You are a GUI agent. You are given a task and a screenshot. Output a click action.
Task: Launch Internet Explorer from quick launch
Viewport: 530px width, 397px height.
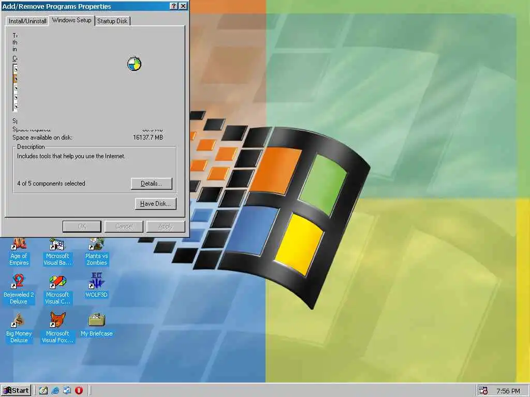55,391
